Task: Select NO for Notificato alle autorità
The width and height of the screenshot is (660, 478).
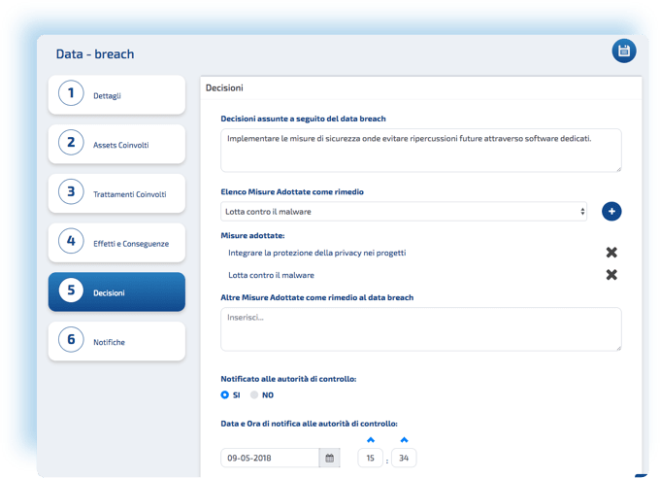Action: pos(254,395)
